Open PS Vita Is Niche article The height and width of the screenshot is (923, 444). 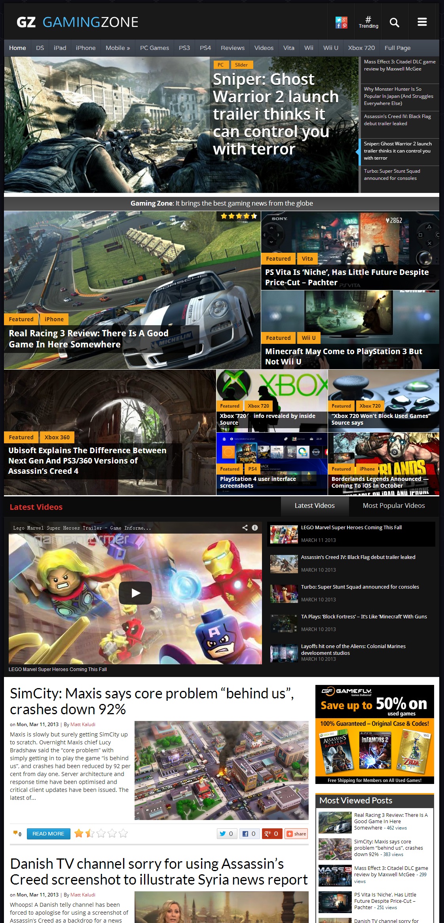(347, 277)
